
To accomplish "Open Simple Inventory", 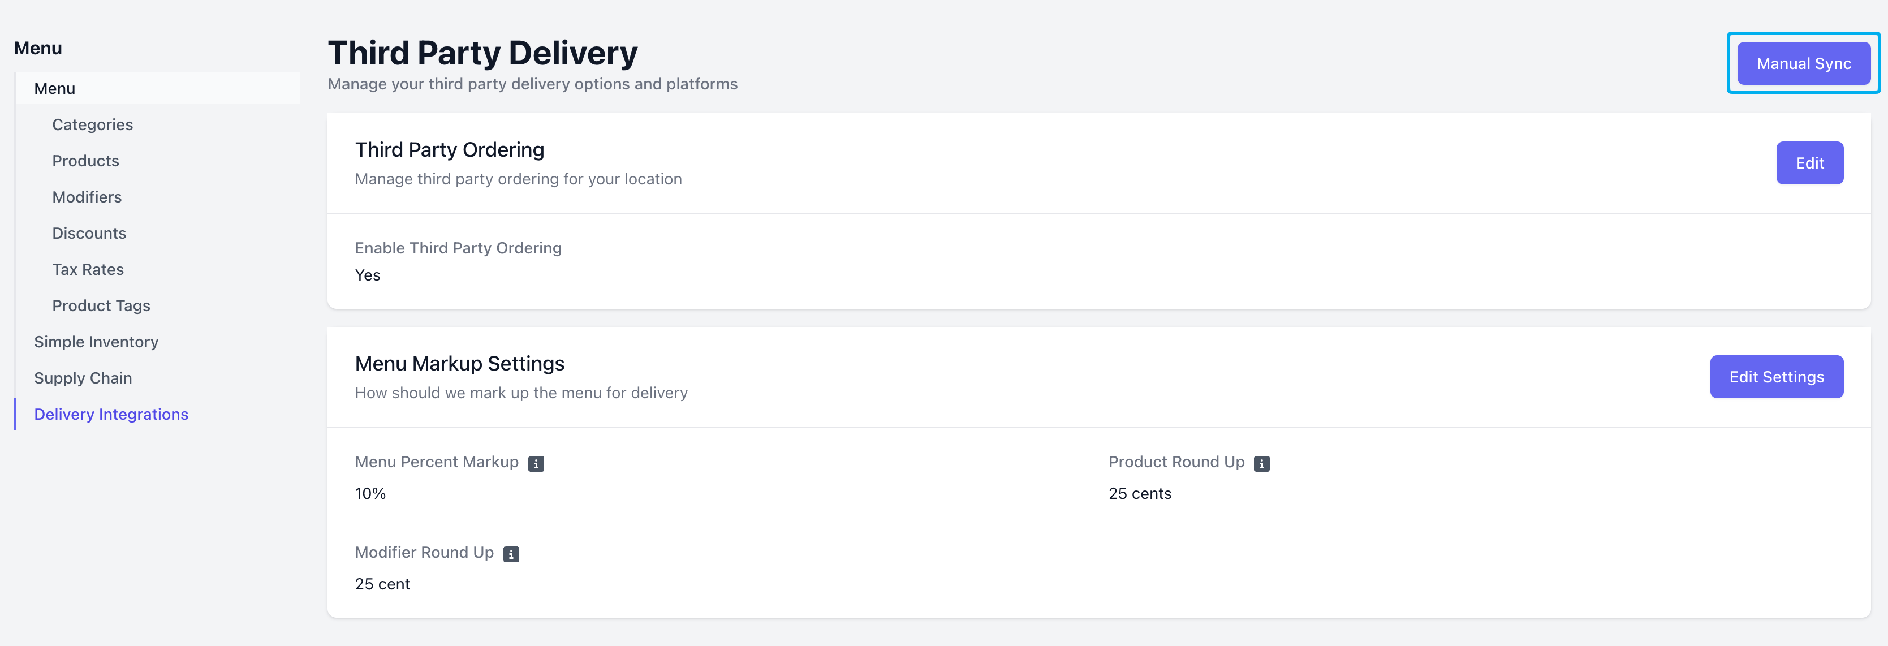I will pos(96,342).
